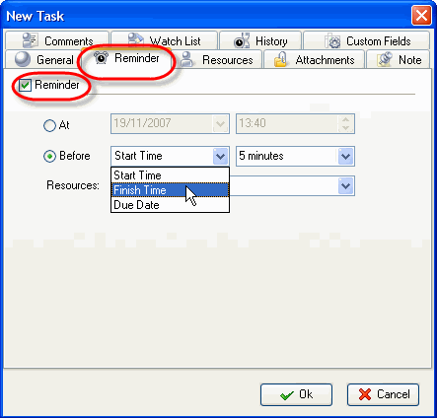This screenshot has width=437, height=418.
Task: Click the Attachments lock icon
Action: pyautogui.click(x=280, y=59)
